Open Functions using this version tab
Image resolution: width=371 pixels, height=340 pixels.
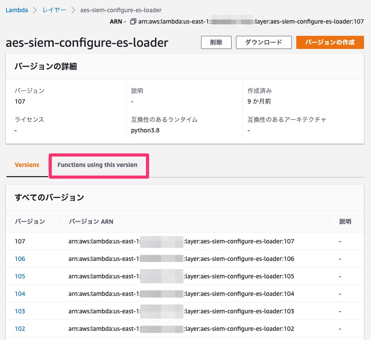[97, 165]
